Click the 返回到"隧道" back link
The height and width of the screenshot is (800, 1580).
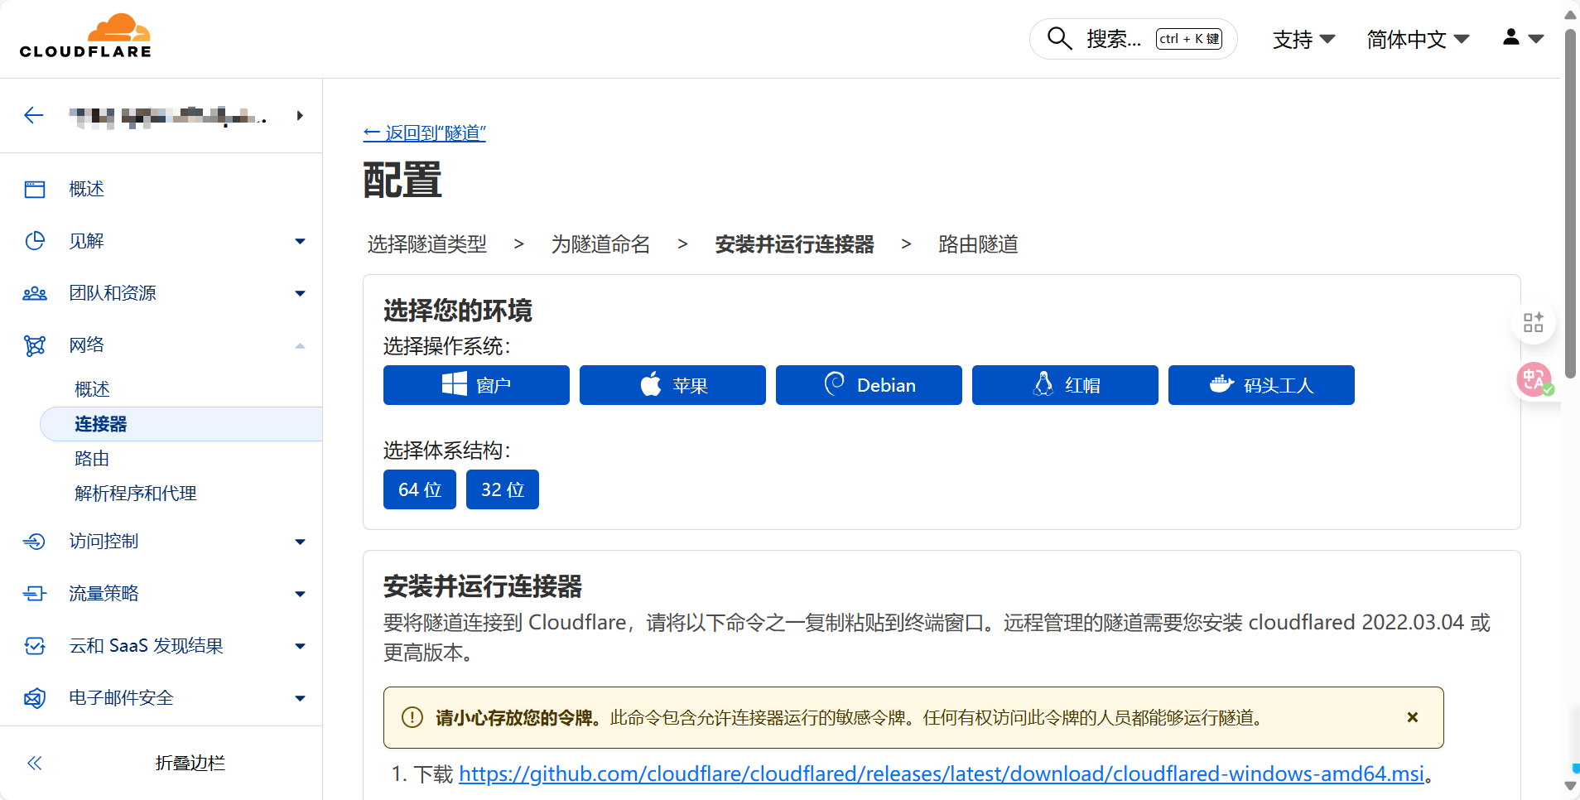(425, 133)
